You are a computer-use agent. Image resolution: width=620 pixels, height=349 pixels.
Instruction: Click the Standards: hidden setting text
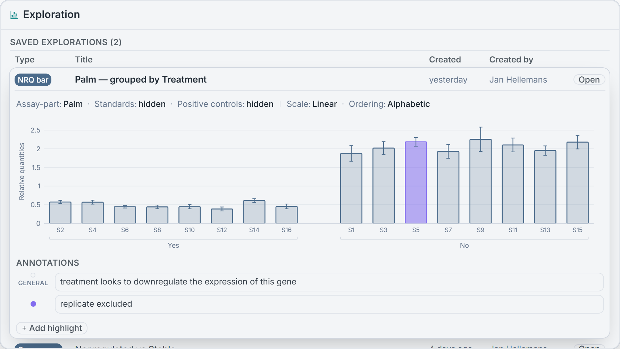pyautogui.click(x=130, y=104)
